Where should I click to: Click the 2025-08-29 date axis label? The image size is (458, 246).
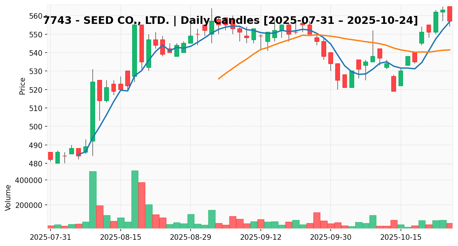191,238
